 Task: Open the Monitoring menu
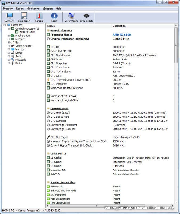tap(33, 9)
